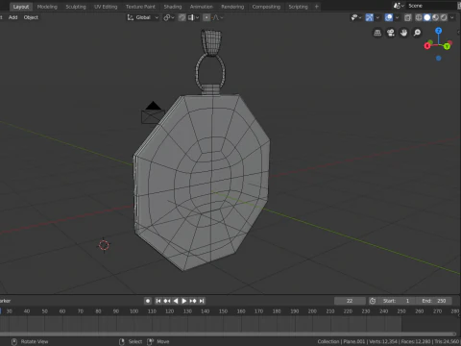This screenshot has height=346, width=461.
Task: Click the Verts:12,354 statistic in status bar
Action: [x=383, y=341]
